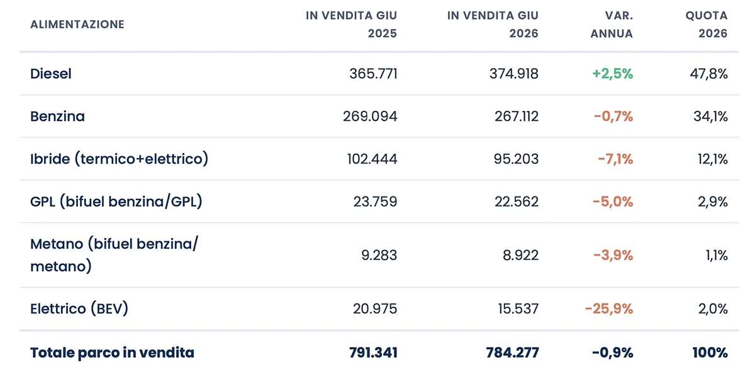Click the Benzina row label
The width and height of the screenshot is (755, 376).
pos(57,117)
